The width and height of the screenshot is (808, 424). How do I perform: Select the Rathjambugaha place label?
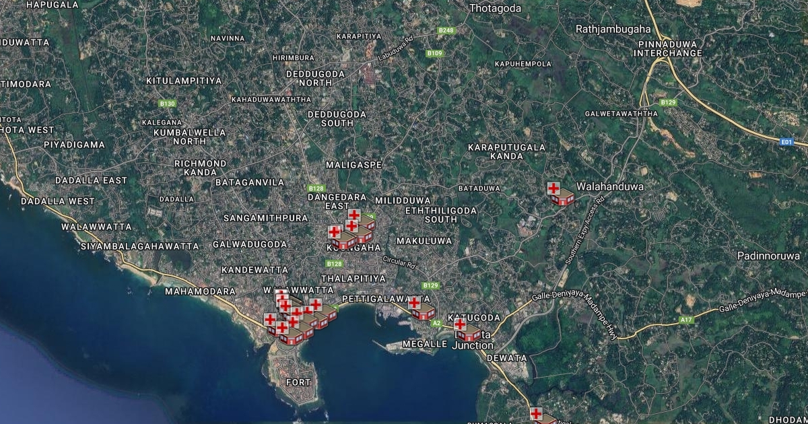tap(613, 29)
